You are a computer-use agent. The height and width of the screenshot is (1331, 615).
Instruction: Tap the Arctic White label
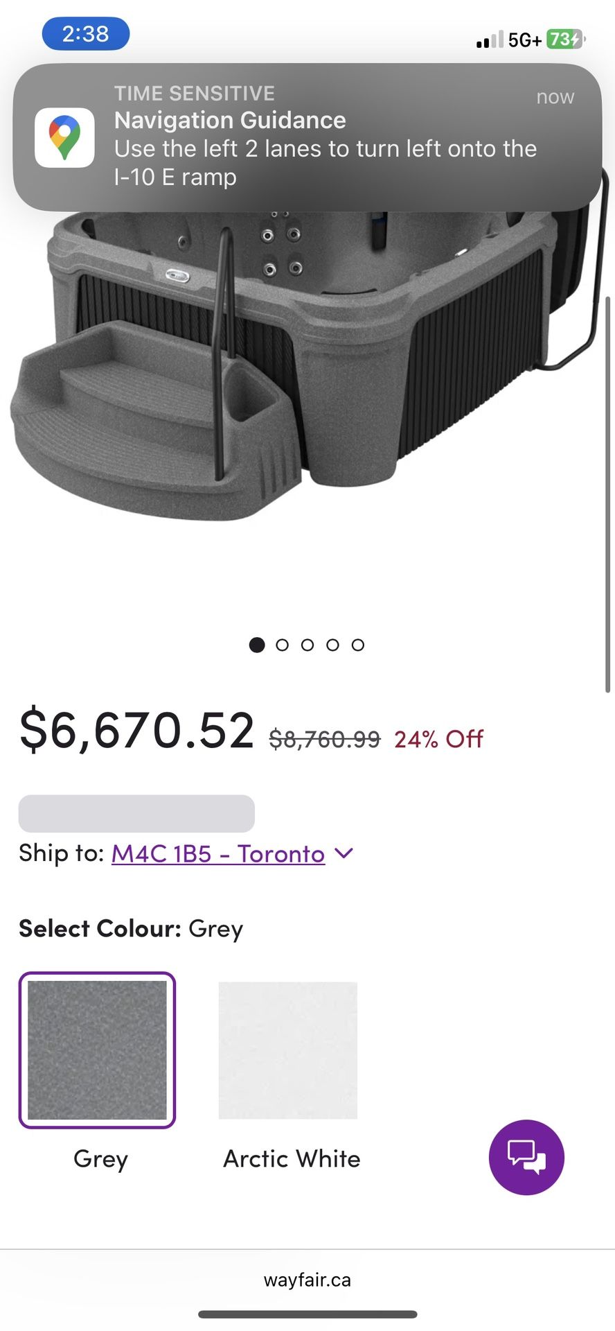click(292, 1158)
